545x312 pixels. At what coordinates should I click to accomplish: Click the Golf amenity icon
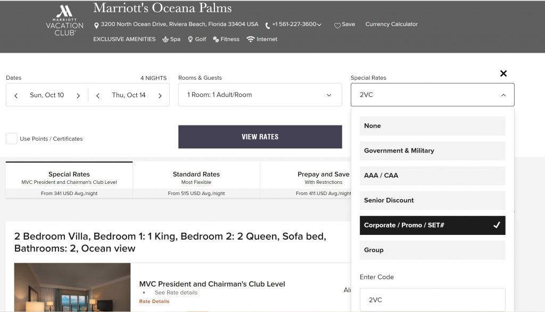(x=191, y=39)
